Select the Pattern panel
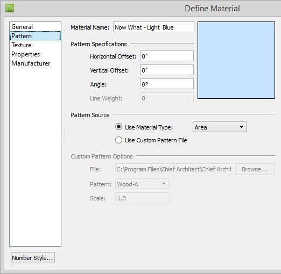Viewport: 281px width, 274px height. (35, 36)
